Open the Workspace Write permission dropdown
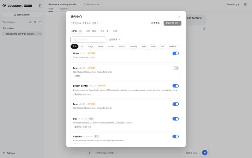 pyautogui.click(x=106, y=153)
